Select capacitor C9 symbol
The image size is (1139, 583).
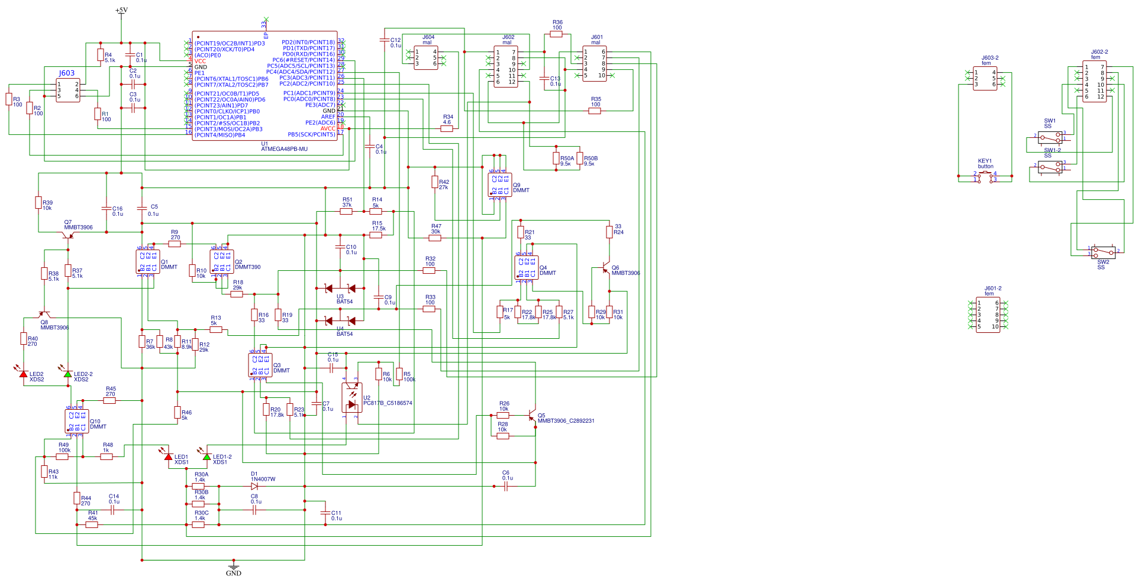pyautogui.click(x=379, y=297)
